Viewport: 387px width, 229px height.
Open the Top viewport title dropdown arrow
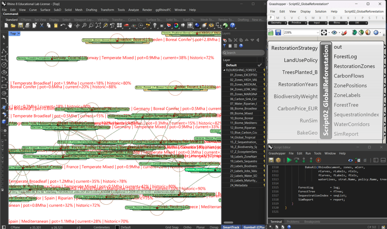(x=19, y=34)
